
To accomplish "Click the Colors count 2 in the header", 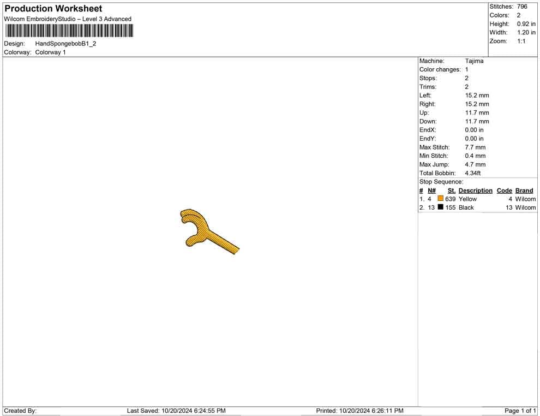I will point(519,15).
